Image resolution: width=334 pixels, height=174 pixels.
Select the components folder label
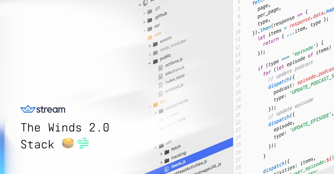click(x=177, y=105)
